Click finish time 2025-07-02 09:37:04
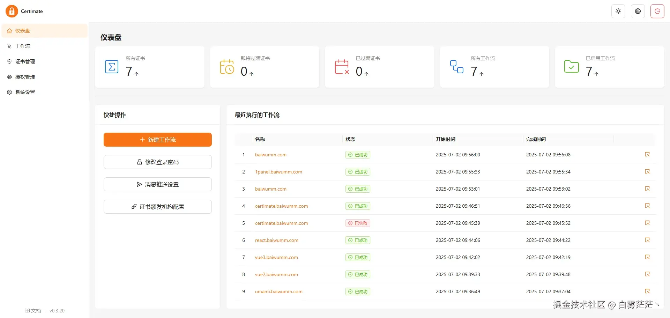Screen dimensions: 670x318 click(x=548, y=291)
